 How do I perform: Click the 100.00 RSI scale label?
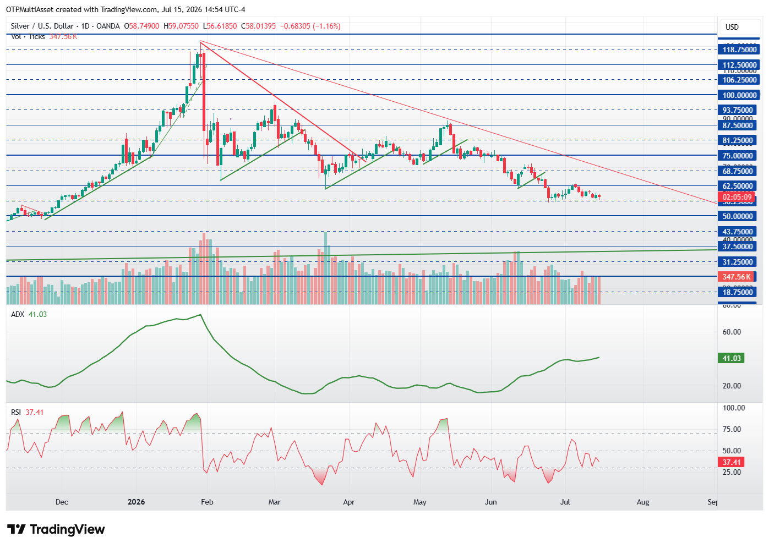tap(733, 408)
